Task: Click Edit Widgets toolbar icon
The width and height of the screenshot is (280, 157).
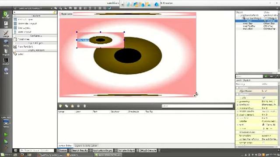Action: coord(56,8)
